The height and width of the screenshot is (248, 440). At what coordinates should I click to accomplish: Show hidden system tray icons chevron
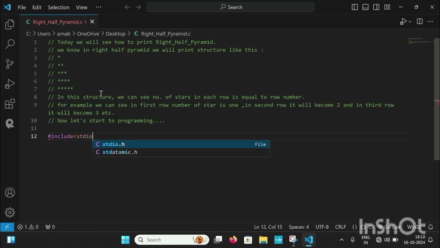pos(342,240)
